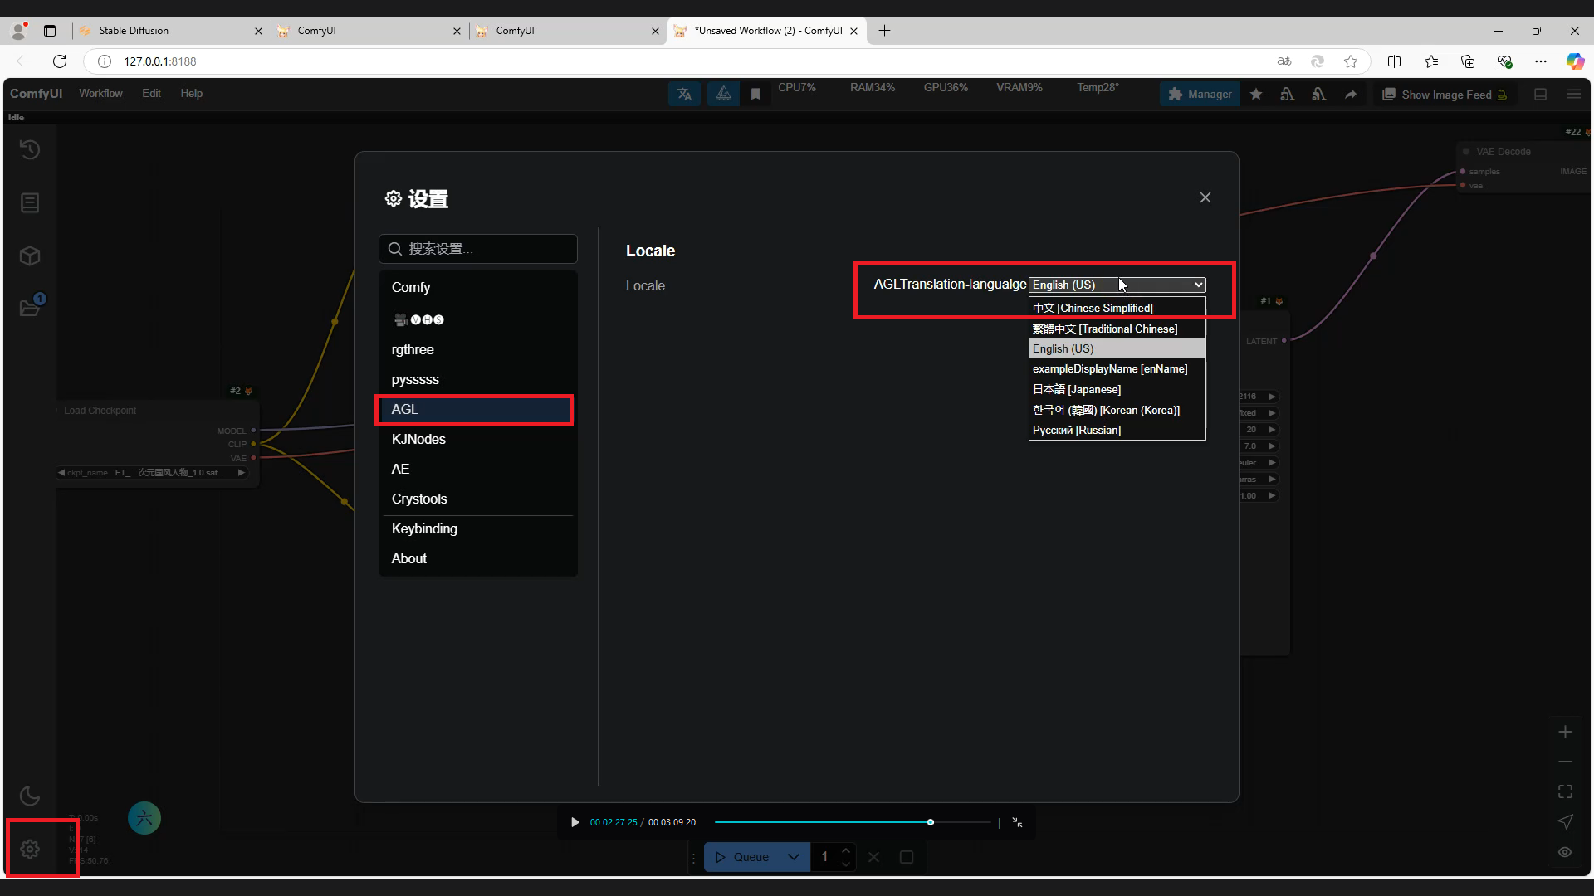Click Show Image Feed button
Viewport: 1594px width, 896px height.
1445,95
